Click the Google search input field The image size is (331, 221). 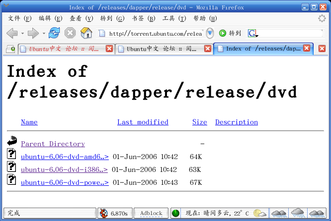tap(290, 34)
